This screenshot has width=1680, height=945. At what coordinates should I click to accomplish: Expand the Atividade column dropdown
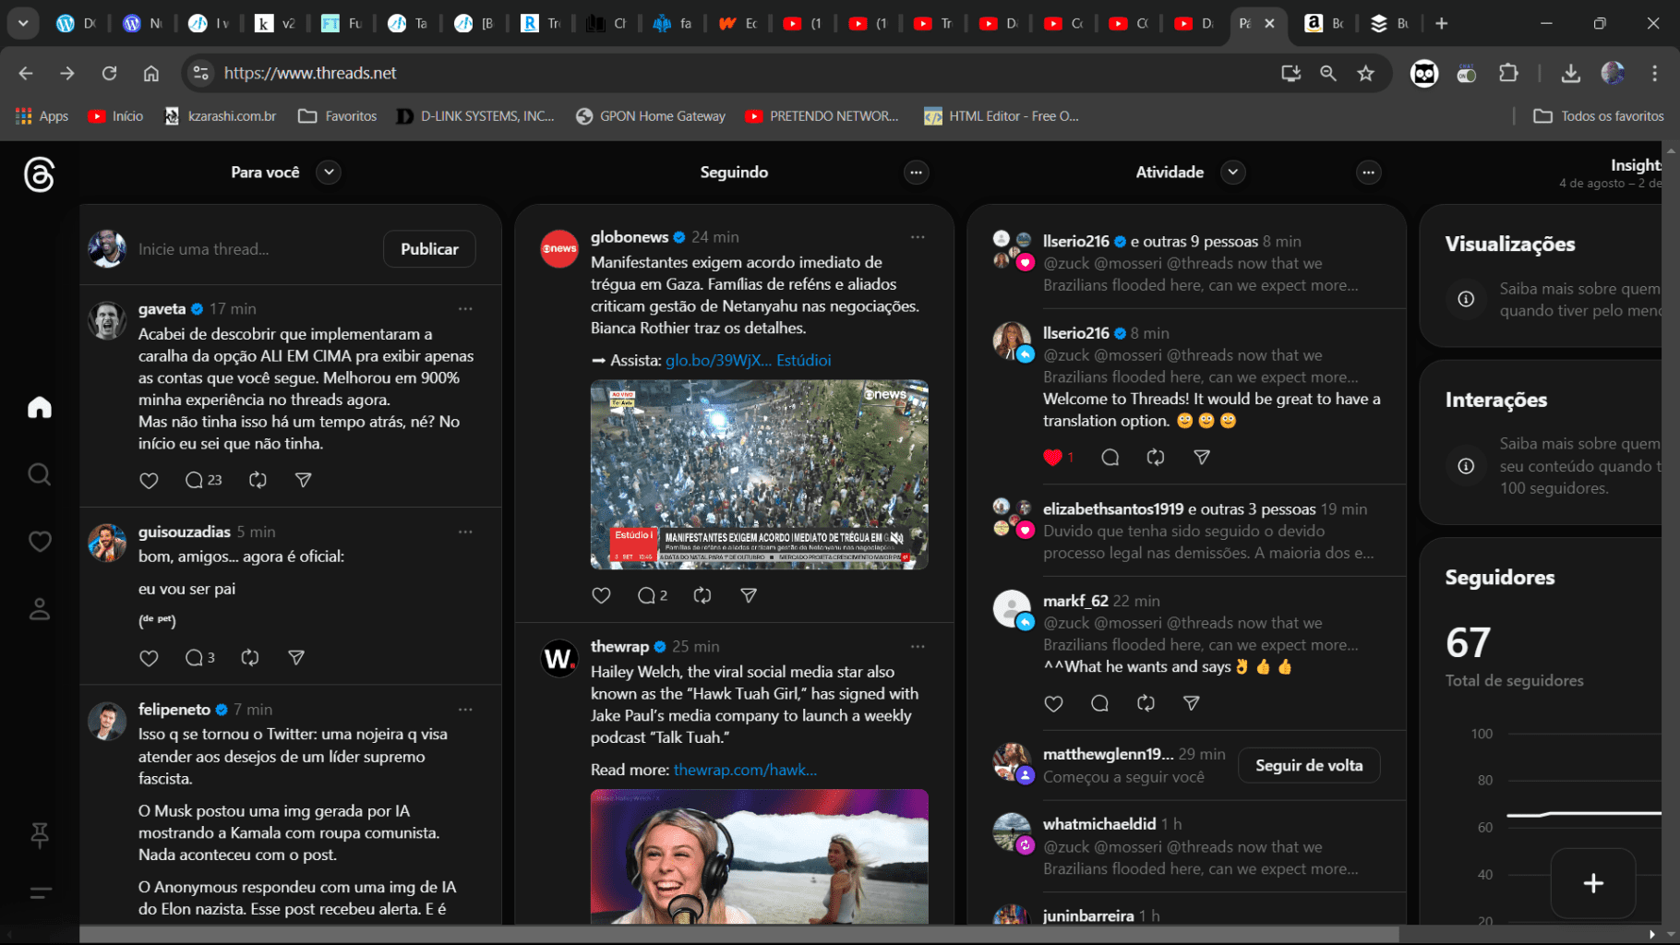click(1232, 172)
